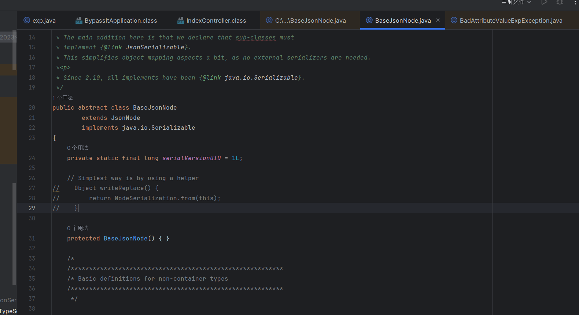Click the BadAttributeValueExpException.java class icon

(454, 20)
